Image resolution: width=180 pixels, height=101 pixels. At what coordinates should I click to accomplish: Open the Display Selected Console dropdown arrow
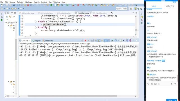(x=118, y=40)
